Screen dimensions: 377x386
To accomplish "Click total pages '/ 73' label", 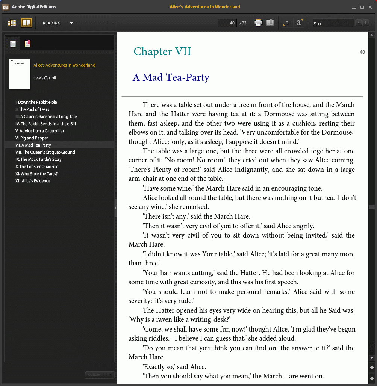I will click(243, 23).
